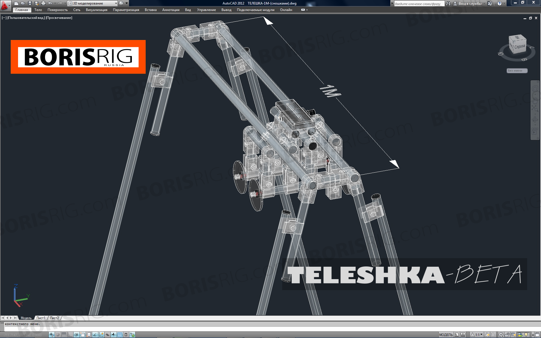541x338 pixels.
Task: Click the Save As icon
Action: [36, 3]
